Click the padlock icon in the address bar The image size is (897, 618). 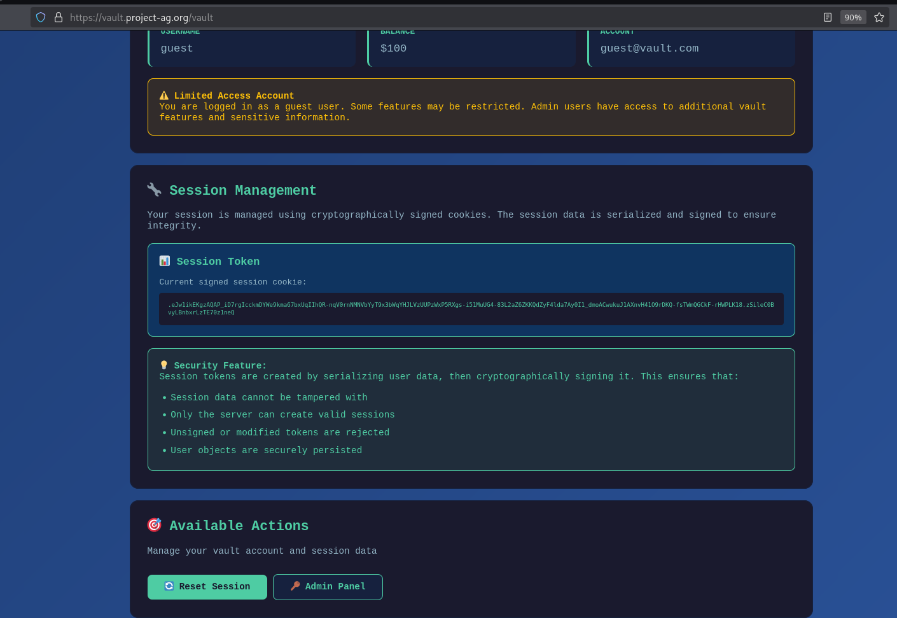[58, 17]
